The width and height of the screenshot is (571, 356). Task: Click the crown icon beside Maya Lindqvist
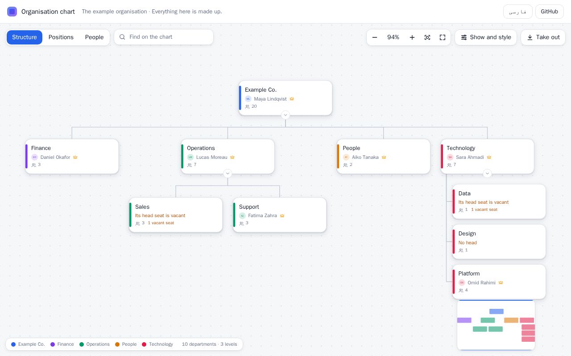(x=292, y=99)
